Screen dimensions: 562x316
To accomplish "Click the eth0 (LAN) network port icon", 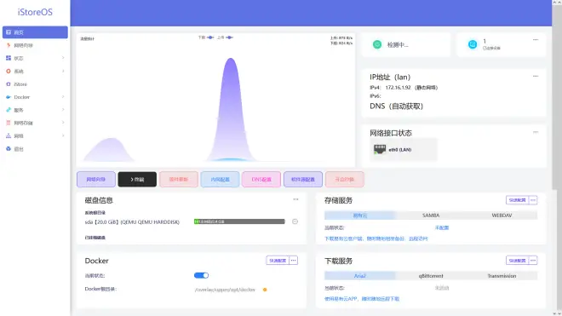I will pyautogui.click(x=380, y=149).
